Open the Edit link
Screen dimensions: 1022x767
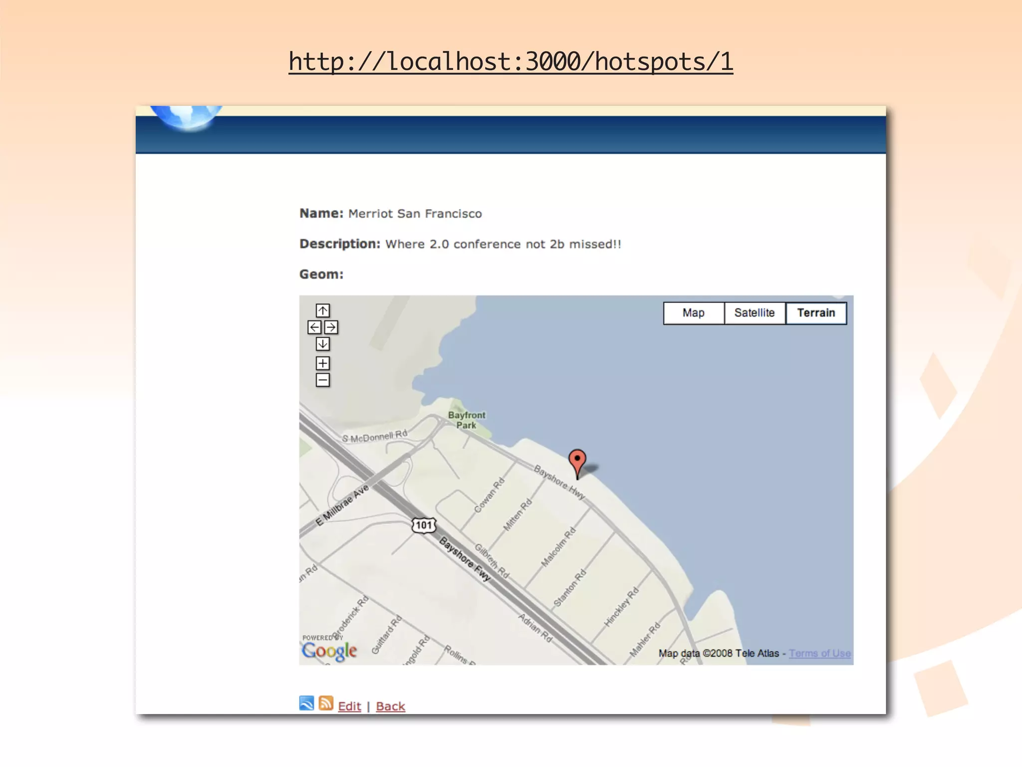pos(349,706)
